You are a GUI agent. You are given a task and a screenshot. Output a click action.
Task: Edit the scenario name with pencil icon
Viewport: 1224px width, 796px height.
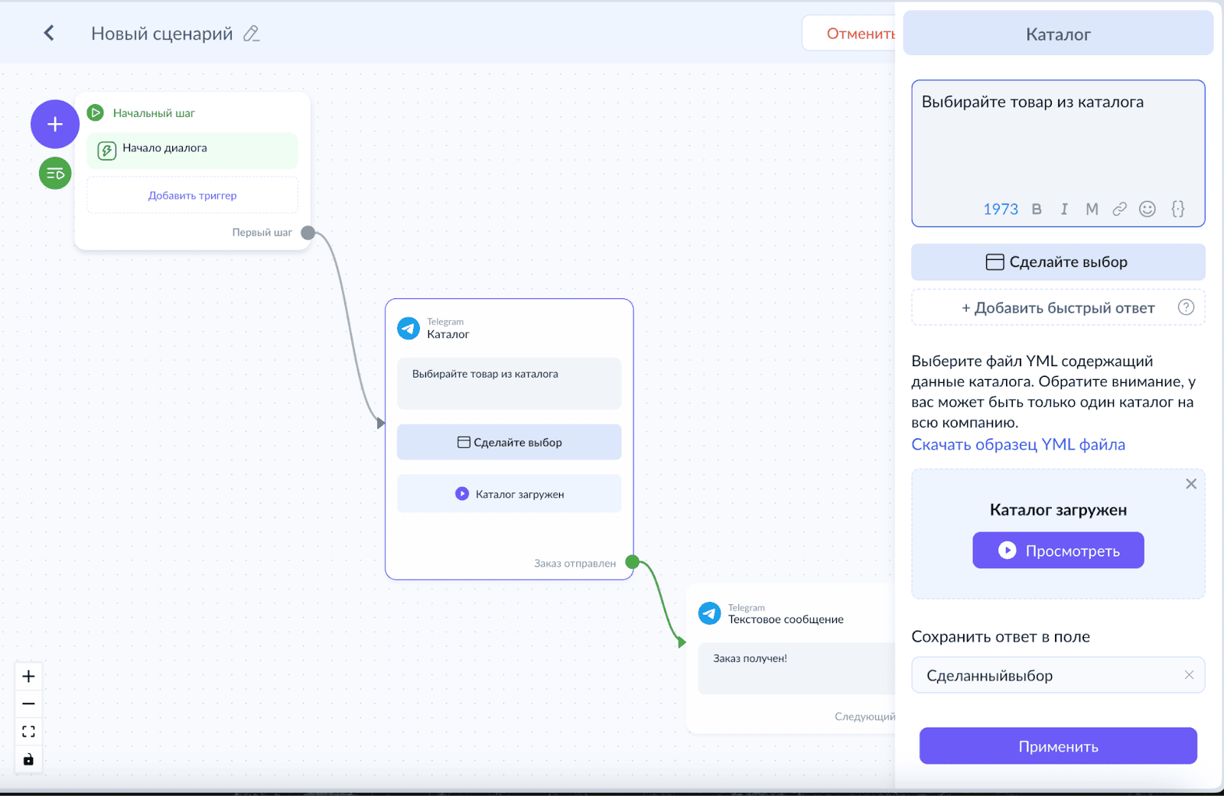point(251,34)
